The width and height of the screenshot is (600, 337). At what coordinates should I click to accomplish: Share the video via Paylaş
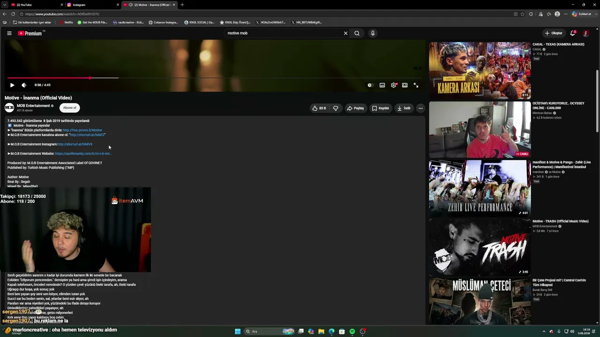pos(355,108)
